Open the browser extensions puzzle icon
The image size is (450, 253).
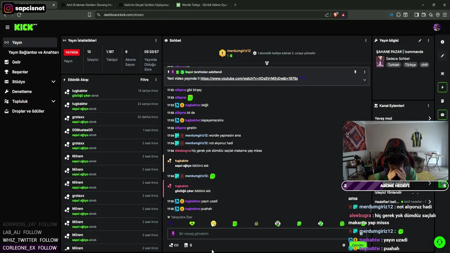tap(398, 15)
